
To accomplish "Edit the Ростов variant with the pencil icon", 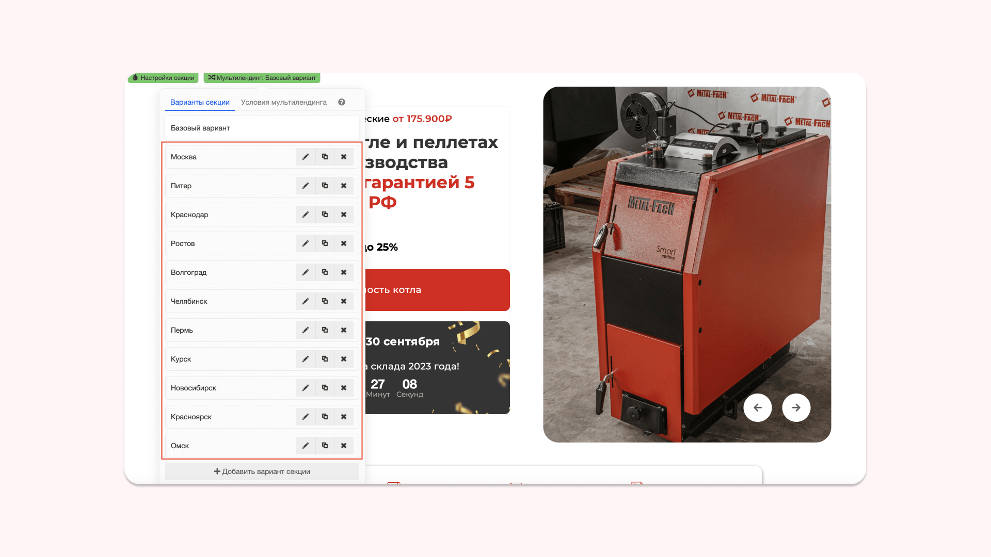I will pos(305,243).
